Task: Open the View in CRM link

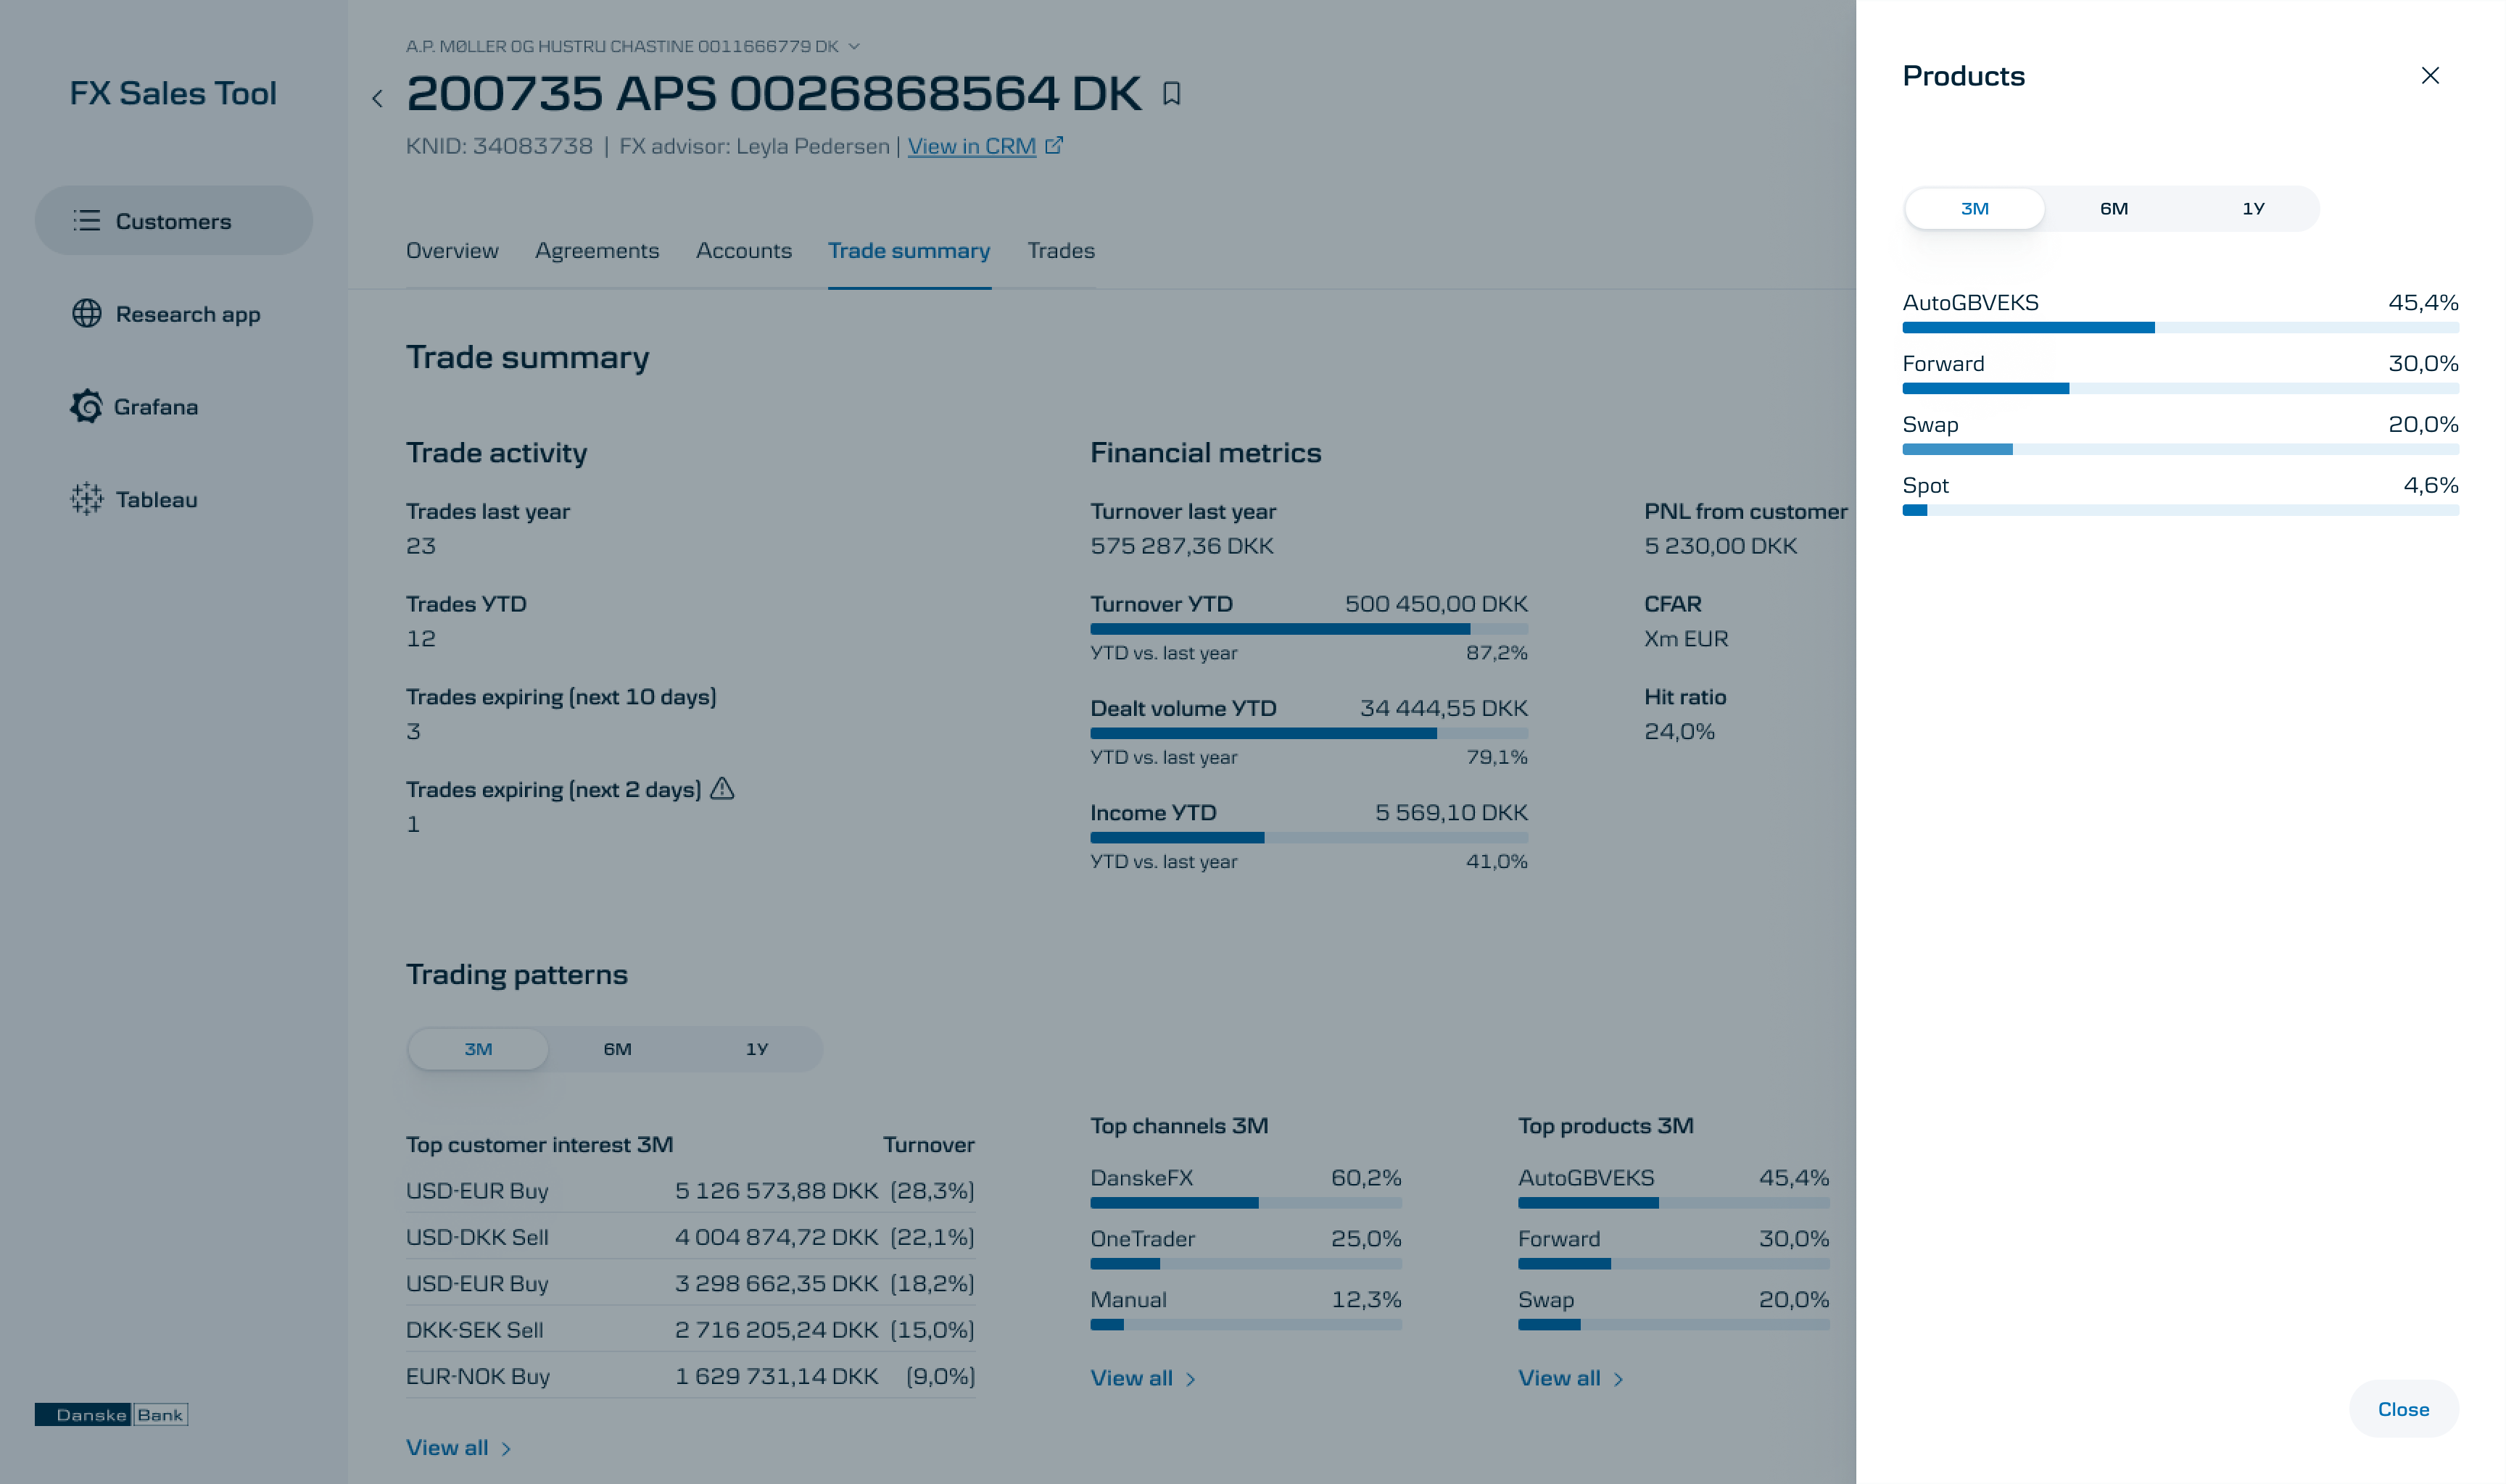Action: point(972,146)
